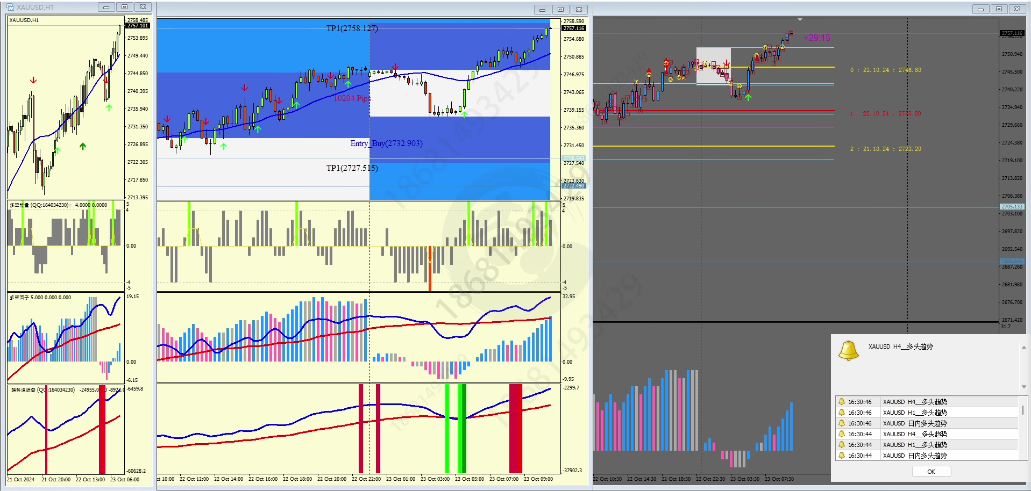The image size is (1031, 491).
Task: Click the dark green up arrow on the left chart
Action: (x=83, y=146)
